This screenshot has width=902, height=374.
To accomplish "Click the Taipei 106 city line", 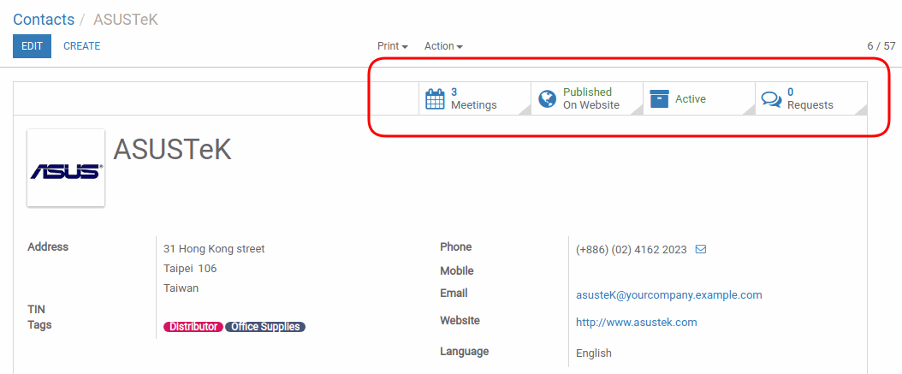I will tap(190, 269).
